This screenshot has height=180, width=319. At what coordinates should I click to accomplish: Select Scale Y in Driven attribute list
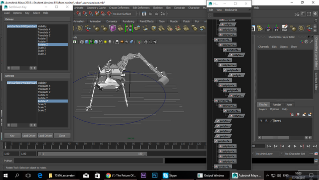(x=42, y=107)
